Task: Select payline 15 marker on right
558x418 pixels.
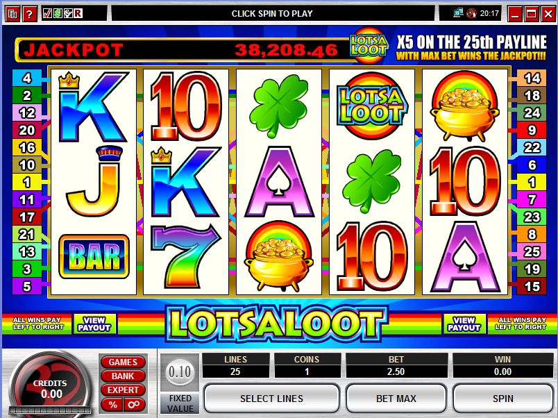Action: click(x=532, y=286)
